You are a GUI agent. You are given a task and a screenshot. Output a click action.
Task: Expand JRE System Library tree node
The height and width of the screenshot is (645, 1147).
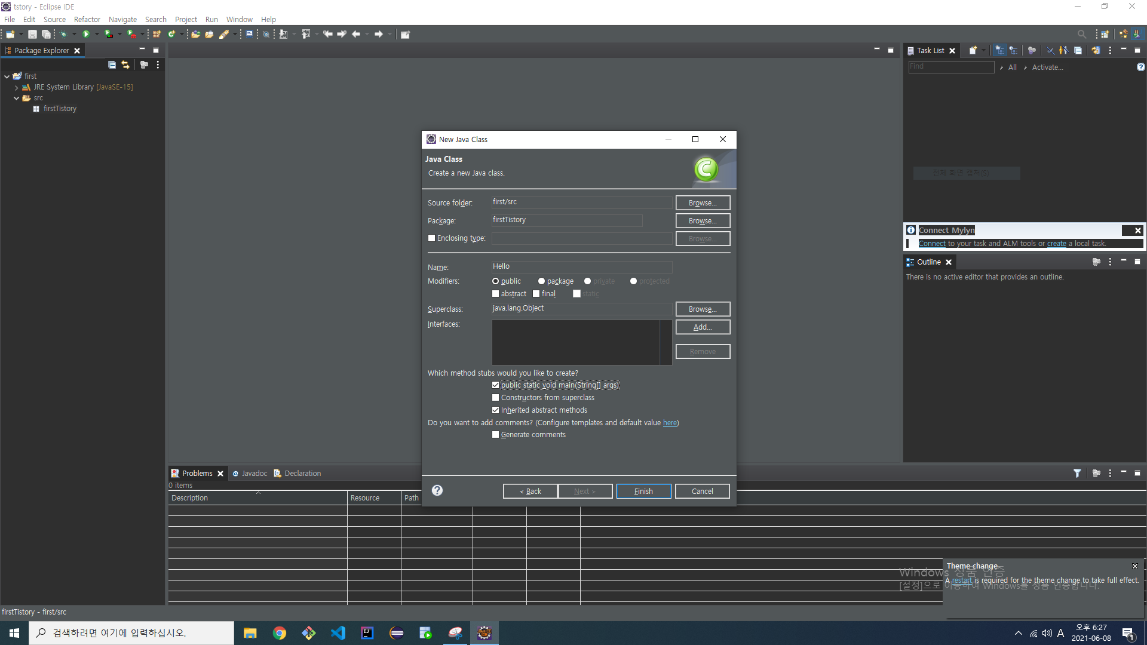(x=17, y=87)
